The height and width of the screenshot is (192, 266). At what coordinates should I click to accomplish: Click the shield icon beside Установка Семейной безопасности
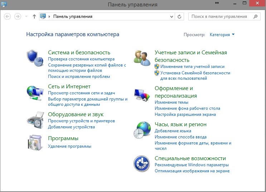(157, 73)
